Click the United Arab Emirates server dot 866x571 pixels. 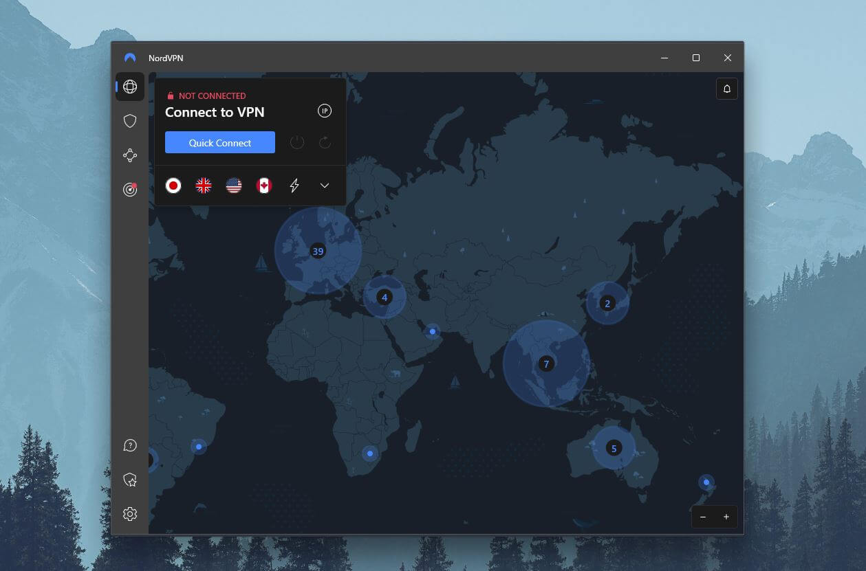(433, 332)
